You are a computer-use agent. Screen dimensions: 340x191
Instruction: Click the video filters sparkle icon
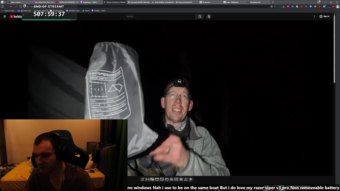click(176, 179)
